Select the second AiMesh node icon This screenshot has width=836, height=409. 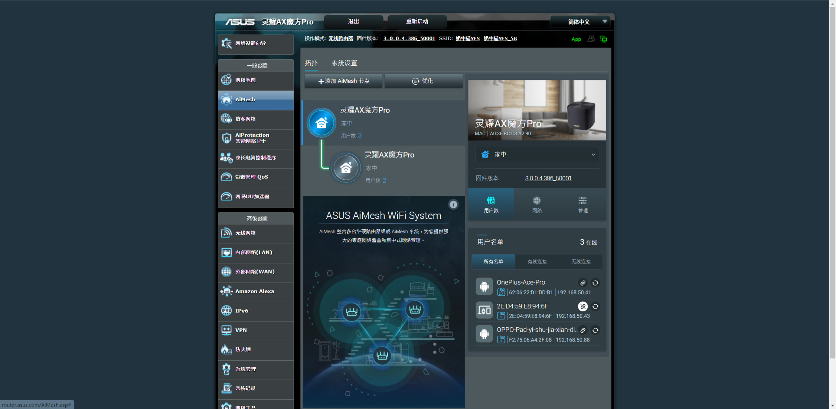[346, 168]
